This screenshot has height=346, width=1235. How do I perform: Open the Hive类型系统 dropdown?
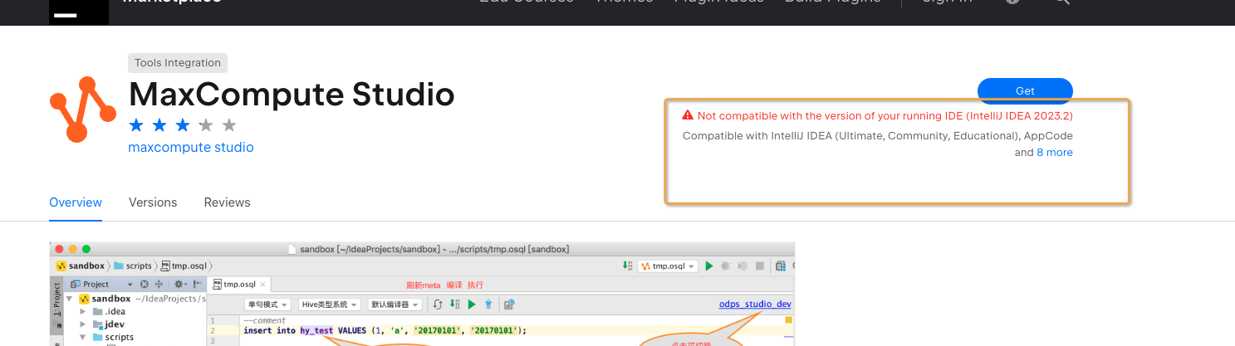point(330,305)
